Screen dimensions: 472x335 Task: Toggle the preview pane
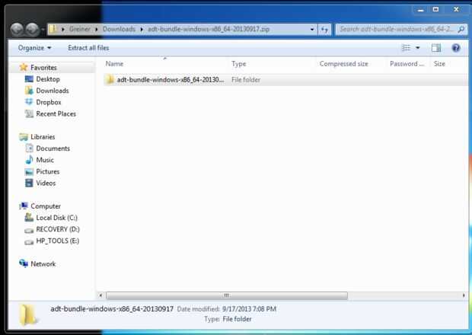point(436,48)
